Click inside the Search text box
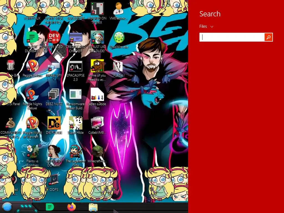Viewport: 284px width, 213px height. (232, 37)
